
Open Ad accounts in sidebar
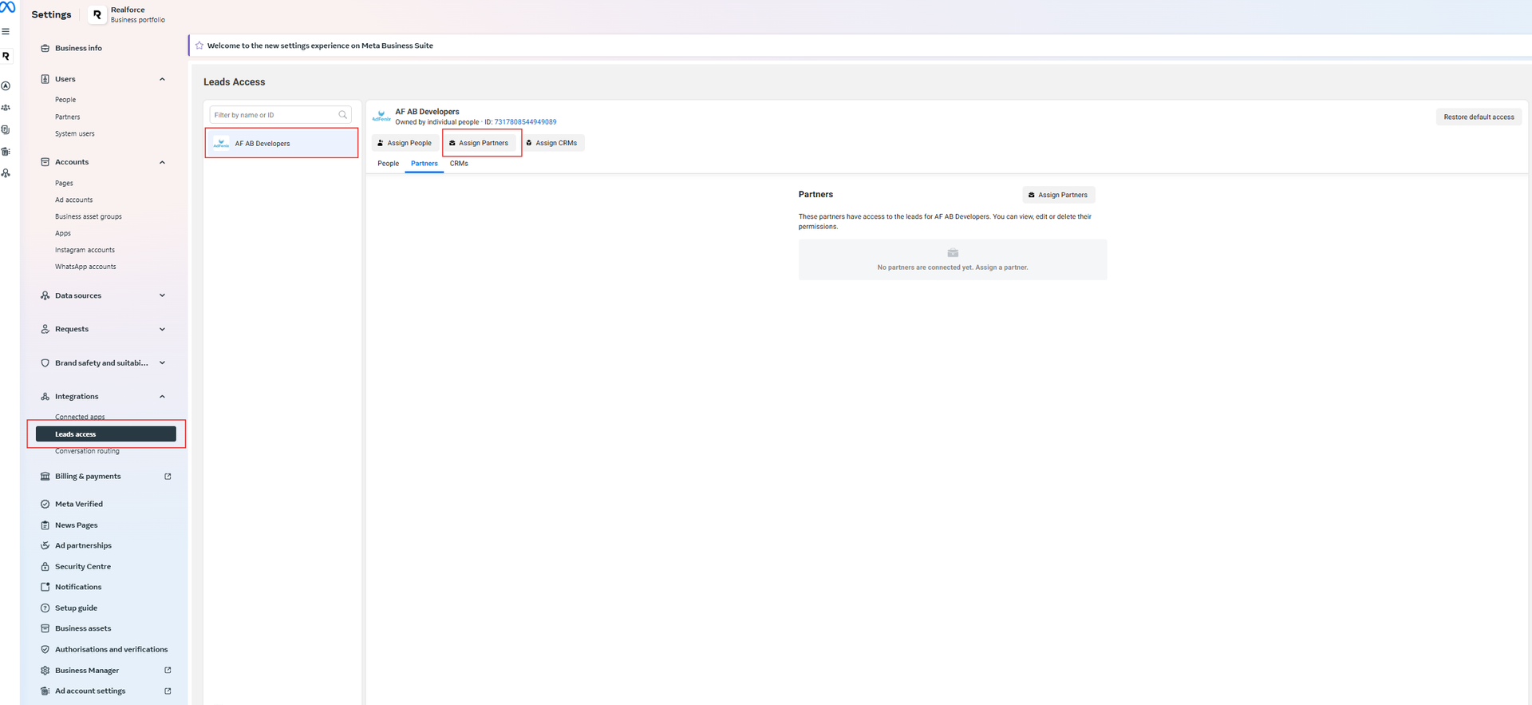74,200
